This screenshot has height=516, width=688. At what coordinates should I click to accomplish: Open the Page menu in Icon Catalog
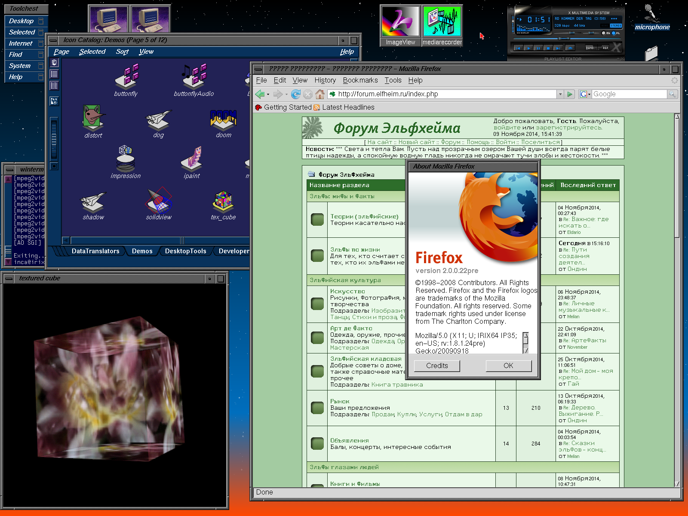(x=61, y=52)
